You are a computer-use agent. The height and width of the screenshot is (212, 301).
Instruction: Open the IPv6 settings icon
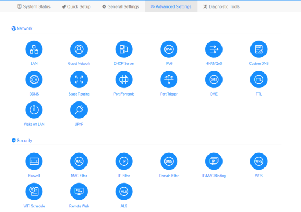click(x=169, y=49)
